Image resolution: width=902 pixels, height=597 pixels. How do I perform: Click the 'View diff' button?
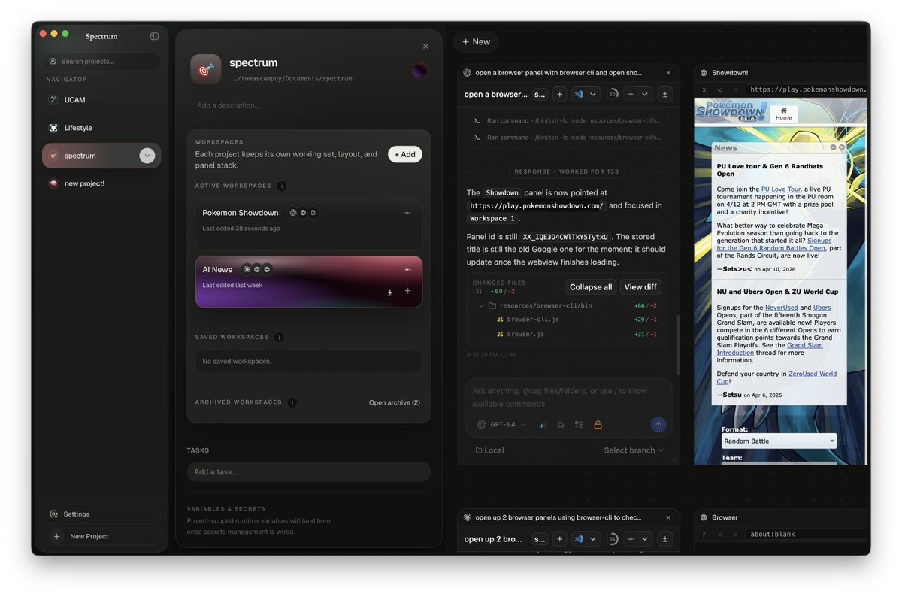tap(640, 287)
